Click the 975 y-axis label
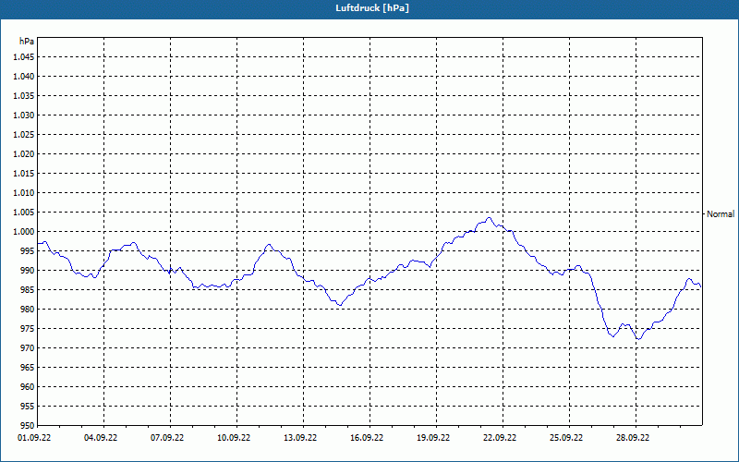The width and height of the screenshot is (739, 462). [x=28, y=329]
